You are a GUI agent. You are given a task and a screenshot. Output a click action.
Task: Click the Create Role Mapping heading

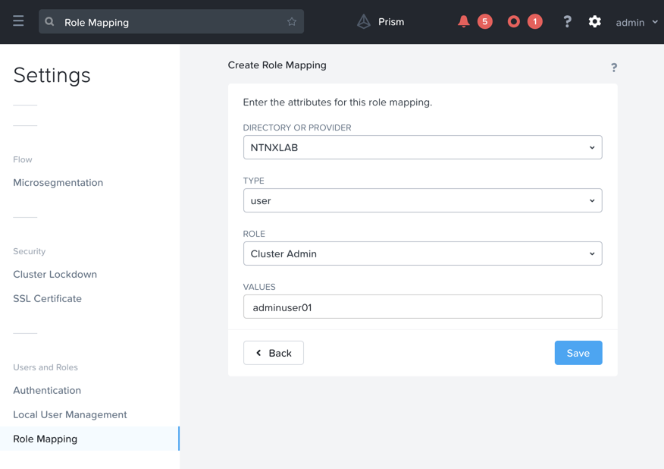tap(277, 65)
